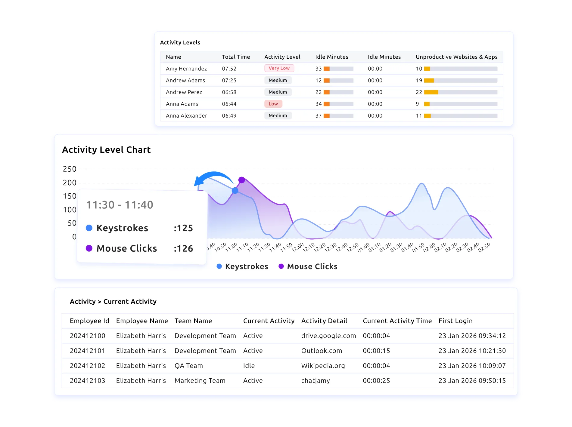
Task: Open the Current Activity breadcrumb
Action: click(x=130, y=301)
